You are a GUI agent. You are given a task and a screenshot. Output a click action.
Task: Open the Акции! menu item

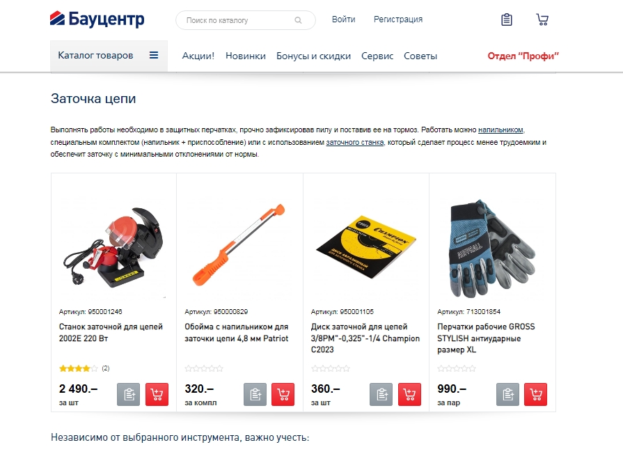point(198,56)
